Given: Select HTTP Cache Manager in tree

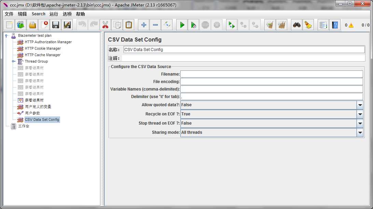Looking at the screenshot, I should tap(43, 55).
